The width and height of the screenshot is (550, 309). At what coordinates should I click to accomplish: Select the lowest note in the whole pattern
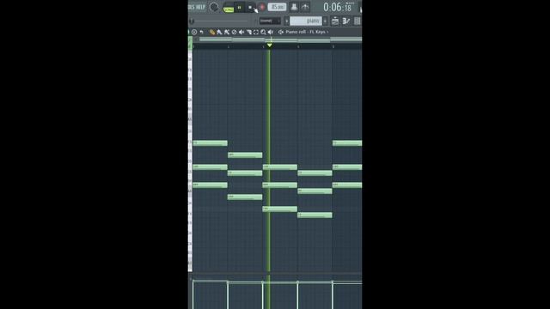point(315,215)
